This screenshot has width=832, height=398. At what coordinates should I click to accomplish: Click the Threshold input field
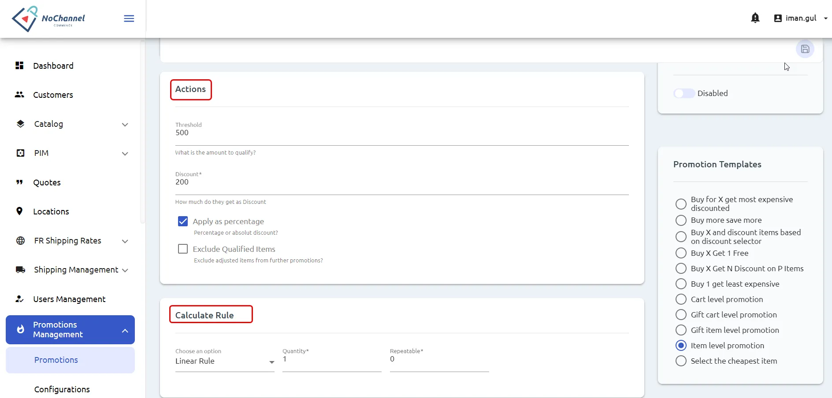402,133
